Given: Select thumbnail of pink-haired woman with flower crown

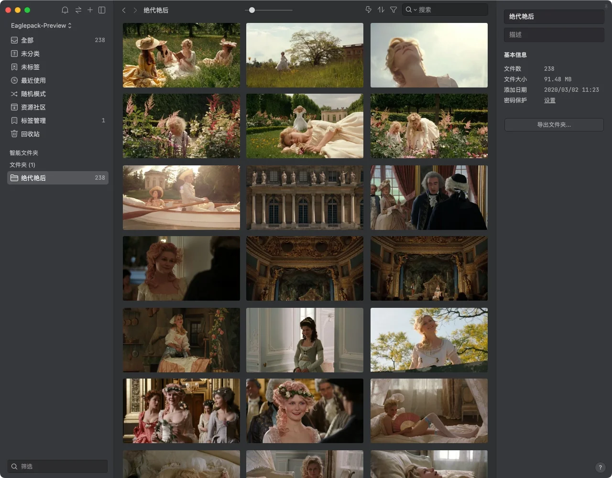Looking at the screenshot, I should click(305, 411).
